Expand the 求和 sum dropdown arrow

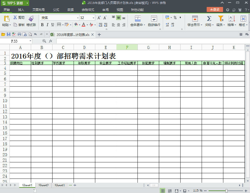213,25
